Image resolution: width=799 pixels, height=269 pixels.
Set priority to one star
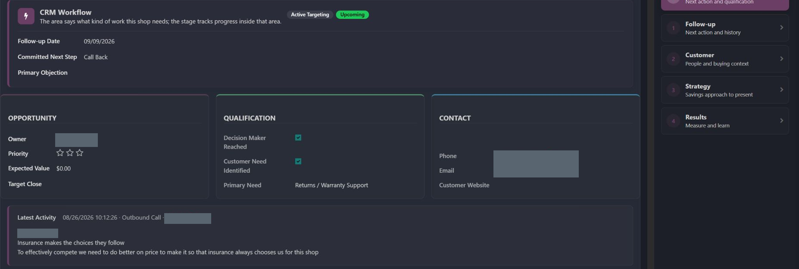point(60,153)
